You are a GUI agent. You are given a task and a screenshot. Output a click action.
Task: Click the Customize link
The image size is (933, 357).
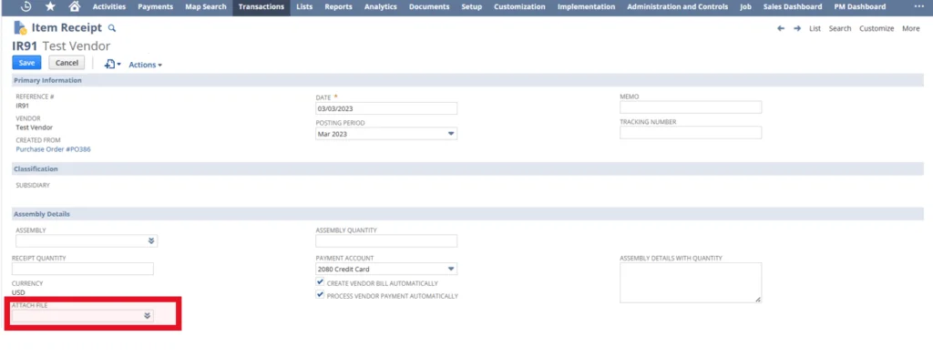876,28
